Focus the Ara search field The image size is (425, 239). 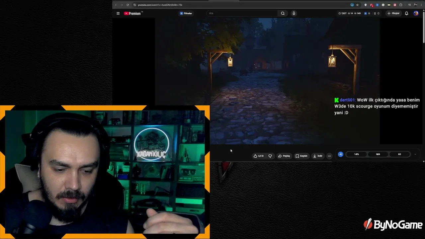[242, 13]
